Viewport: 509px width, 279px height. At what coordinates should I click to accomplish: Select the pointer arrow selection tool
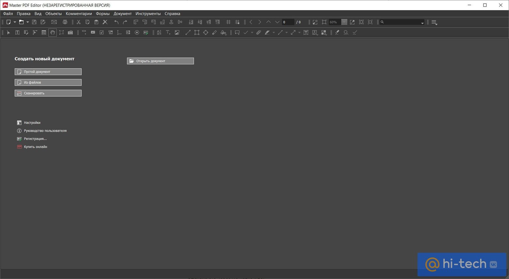(x=8, y=33)
